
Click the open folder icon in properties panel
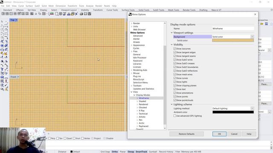261,24
